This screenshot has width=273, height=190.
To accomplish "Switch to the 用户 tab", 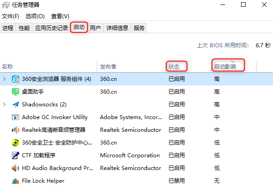I will [95, 28].
